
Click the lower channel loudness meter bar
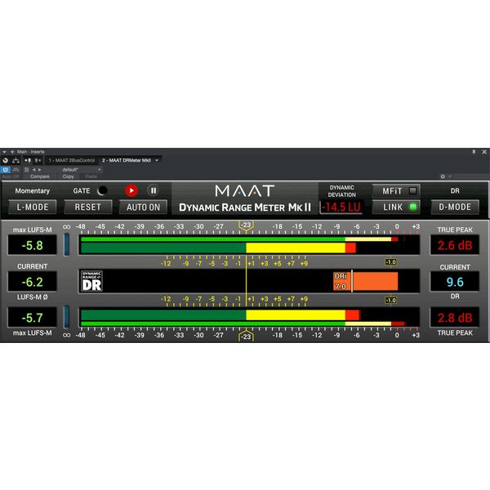tap(249, 317)
